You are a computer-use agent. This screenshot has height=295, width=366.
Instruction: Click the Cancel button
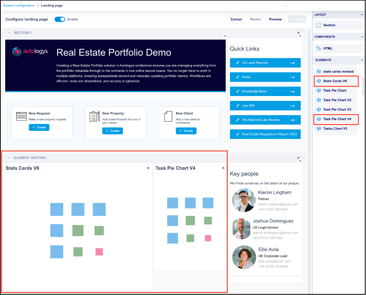236,19
